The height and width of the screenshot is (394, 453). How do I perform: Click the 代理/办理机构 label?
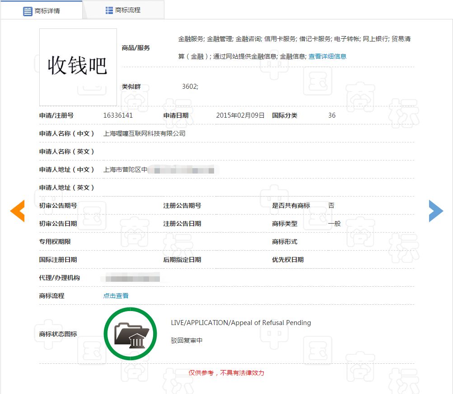pos(60,278)
